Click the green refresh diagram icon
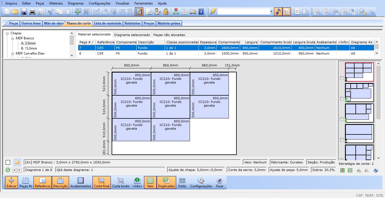 click(x=8, y=170)
